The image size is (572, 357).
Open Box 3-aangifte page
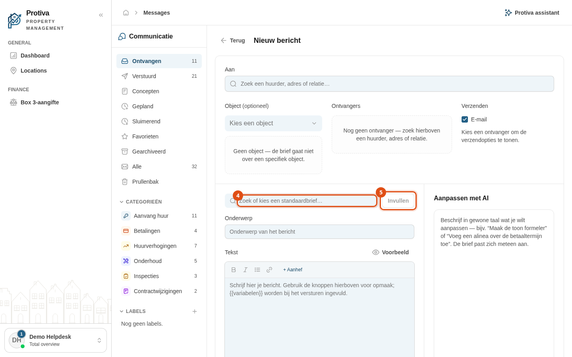click(x=56, y=102)
